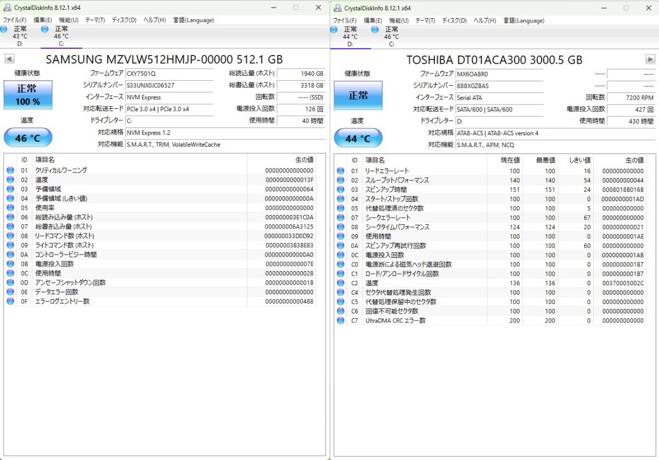Select the D: disk tab in the Toshiba window
Image resolution: width=659 pixels, height=460 pixels.
[x=350, y=36]
